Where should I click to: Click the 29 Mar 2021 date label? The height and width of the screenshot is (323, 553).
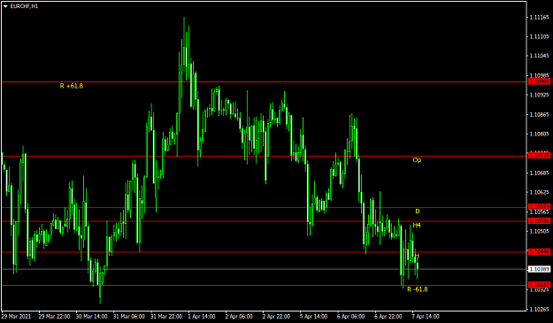(x=16, y=317)
